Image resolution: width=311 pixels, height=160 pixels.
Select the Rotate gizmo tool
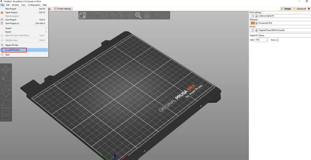6,93
